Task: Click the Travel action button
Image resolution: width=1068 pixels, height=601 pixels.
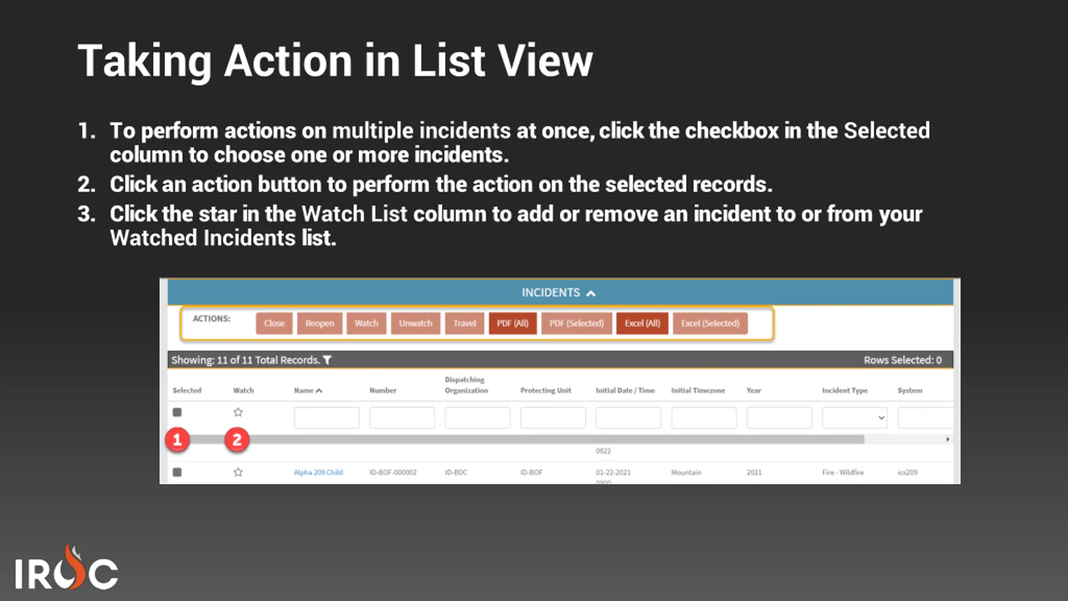Action: (464, 323)
